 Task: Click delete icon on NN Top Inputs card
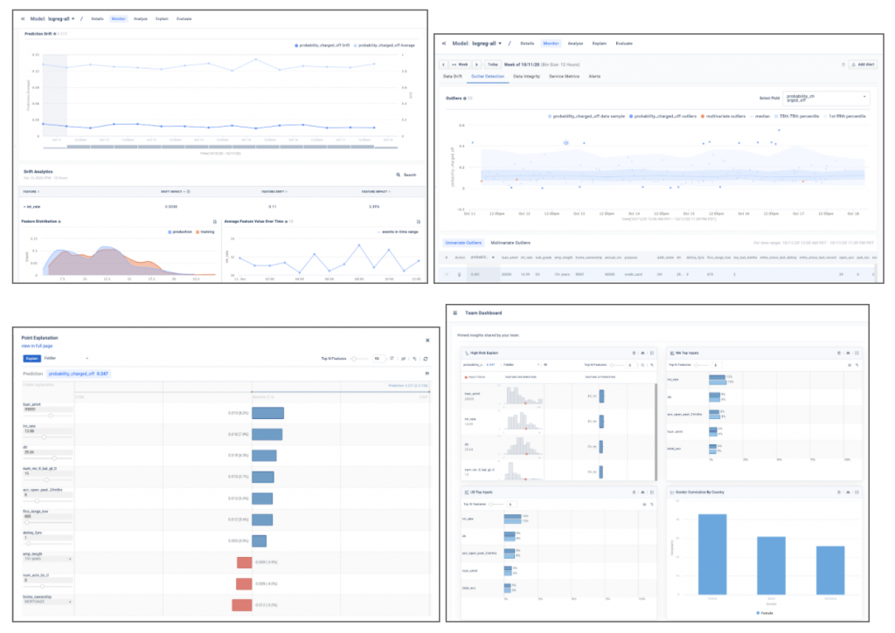(838, 353)
